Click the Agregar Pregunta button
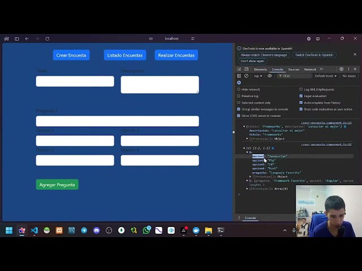The height and width of the screenshot is (271, 362). (57, 185)
